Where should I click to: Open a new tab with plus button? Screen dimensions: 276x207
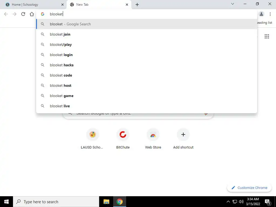click(x=137, y=5)
